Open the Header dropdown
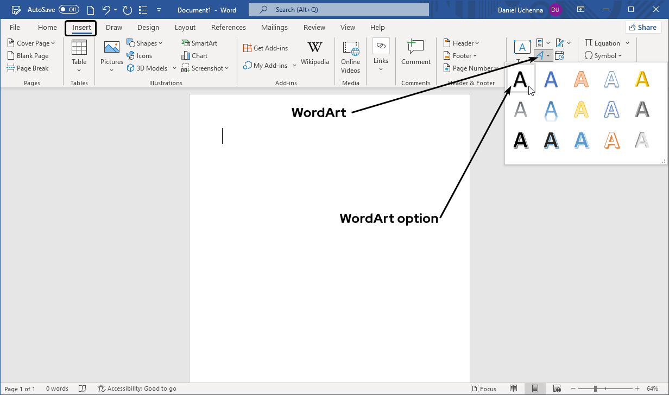Image resolution: width=669 pixels, height=395 pixels. click(461, 43)
